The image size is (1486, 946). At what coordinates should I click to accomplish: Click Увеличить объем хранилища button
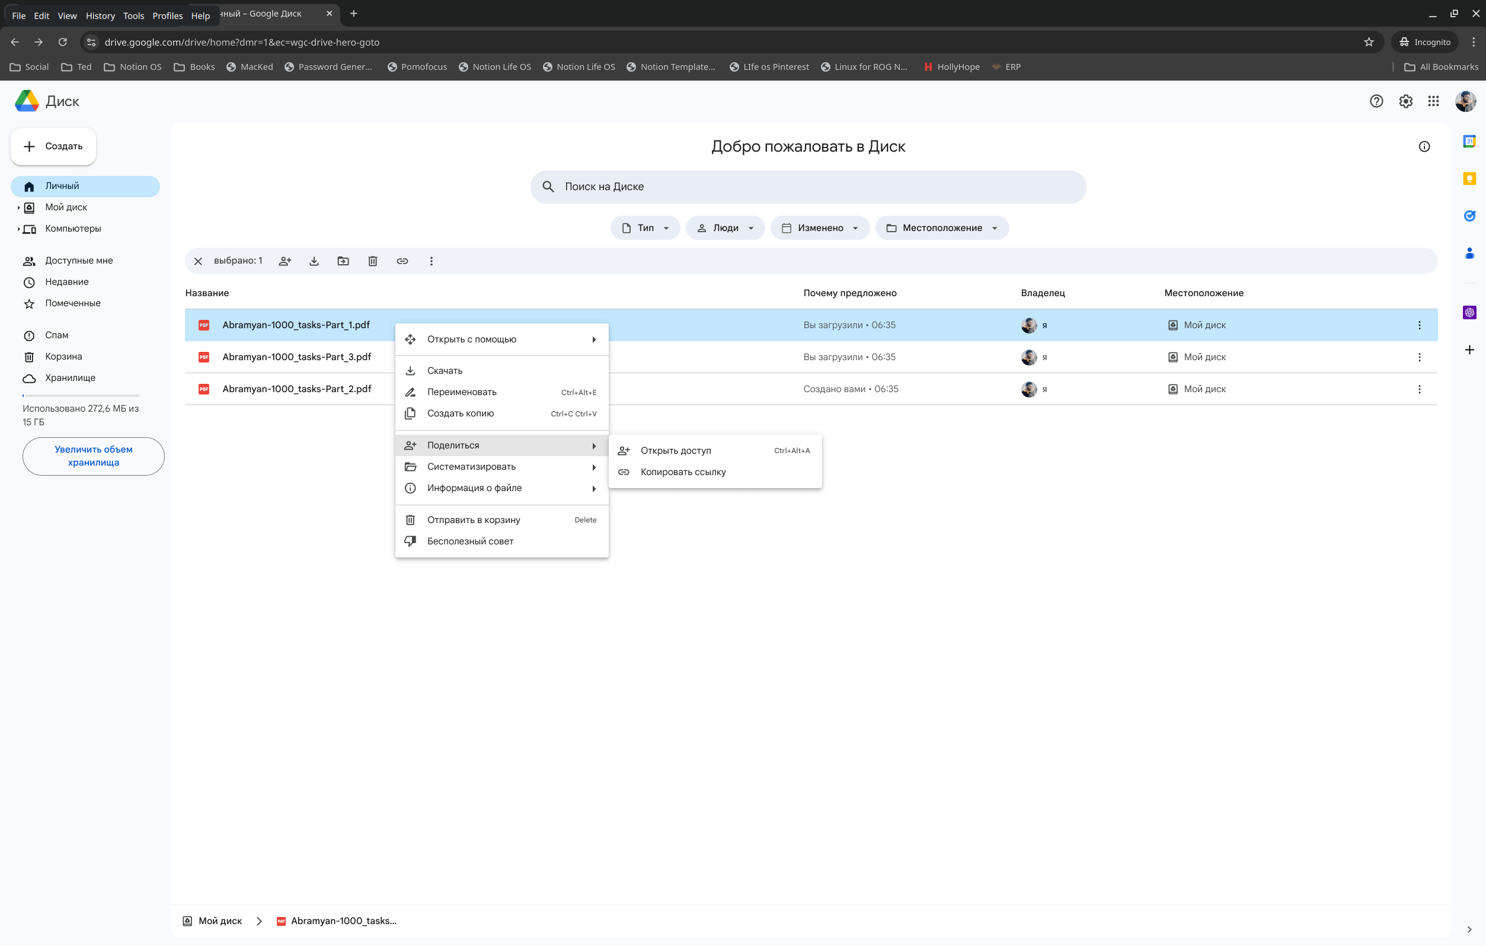click(x=93, y=456)
